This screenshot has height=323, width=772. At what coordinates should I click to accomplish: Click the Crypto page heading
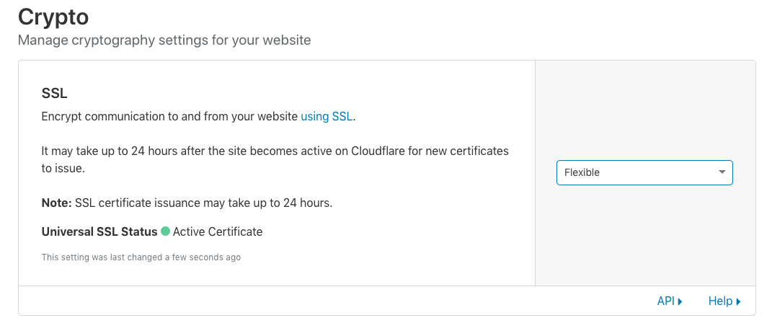point(53,17)
